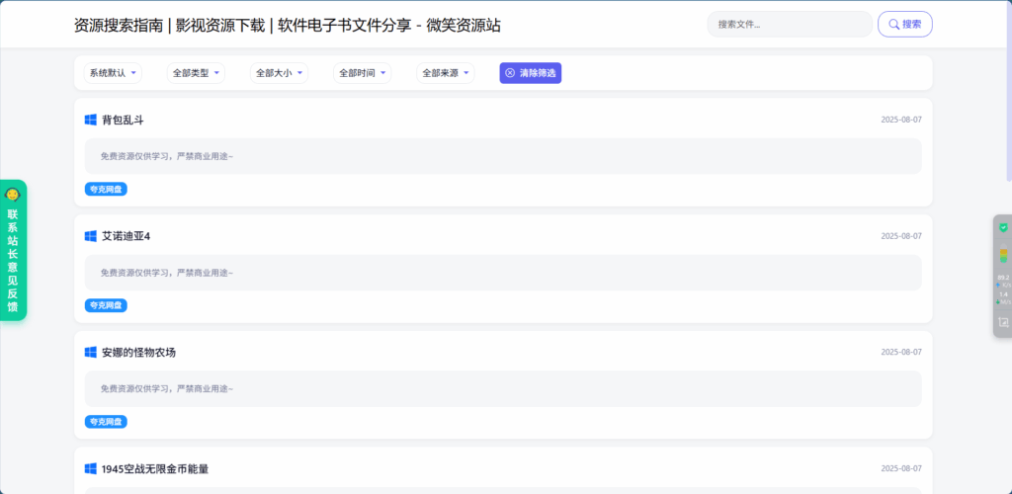
Task: Click the green shield icon in side widget
Action: point(1003,227)
